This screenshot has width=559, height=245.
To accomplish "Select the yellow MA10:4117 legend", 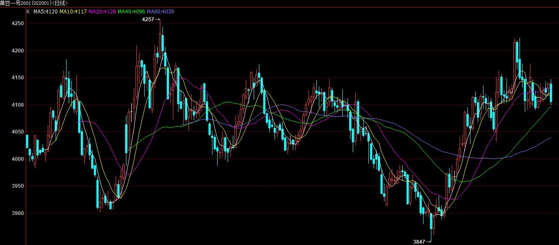I will click(x=73, y=12).
